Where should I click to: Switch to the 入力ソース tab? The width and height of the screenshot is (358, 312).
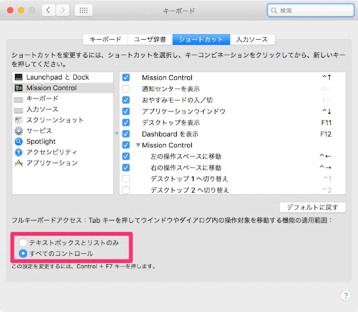[x=252, y=40]
